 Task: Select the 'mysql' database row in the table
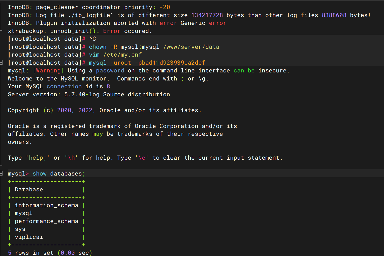coord(24,213)
